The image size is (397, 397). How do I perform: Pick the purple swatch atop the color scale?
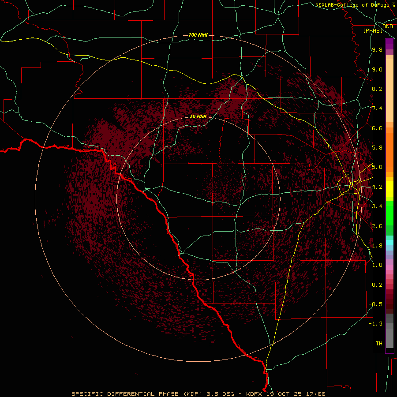tap(390, 45)
